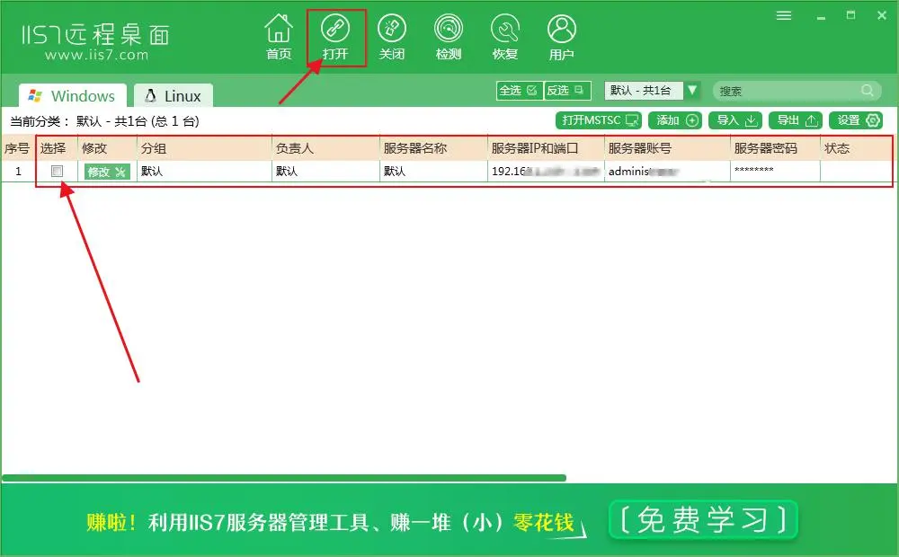Go to the 首页 home icon
This screenshot has height=557, width=899.
pyautogui.click(x=279, y=36)
